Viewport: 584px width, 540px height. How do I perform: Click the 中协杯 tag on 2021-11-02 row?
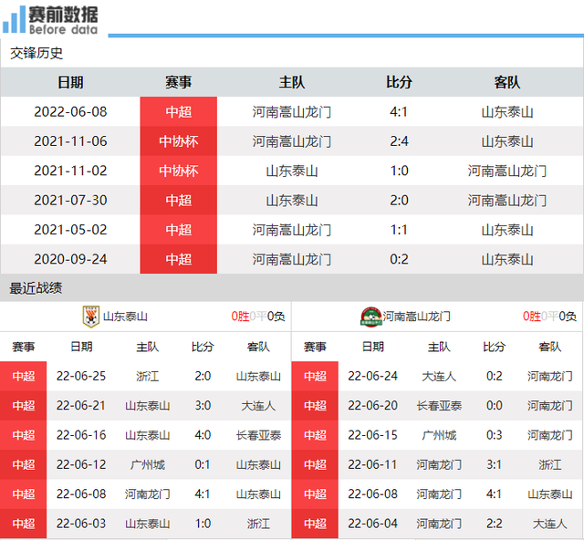179,171
